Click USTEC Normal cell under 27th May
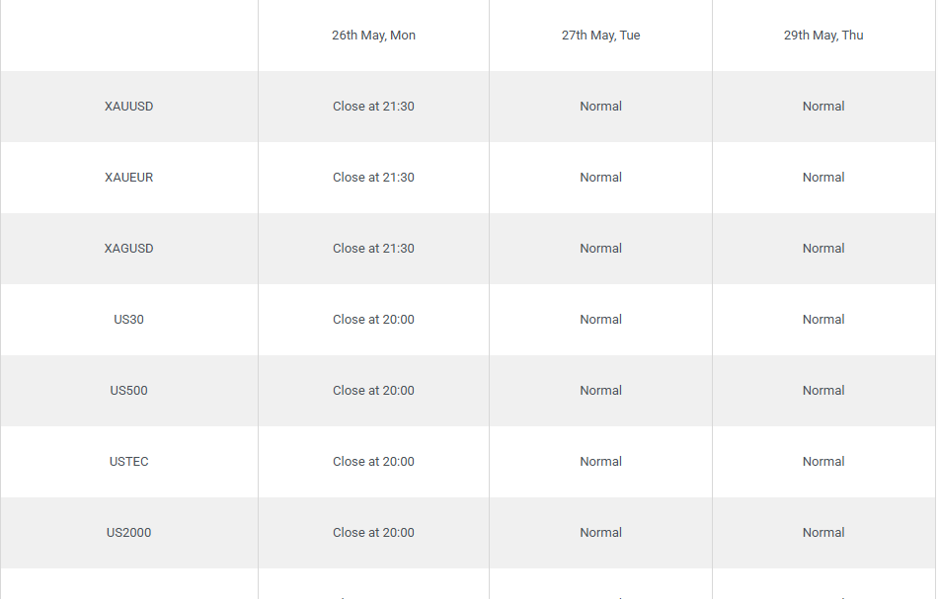 pos(600,462)
